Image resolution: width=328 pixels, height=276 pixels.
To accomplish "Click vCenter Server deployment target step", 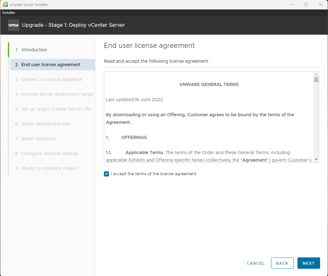I will (57, 94).
